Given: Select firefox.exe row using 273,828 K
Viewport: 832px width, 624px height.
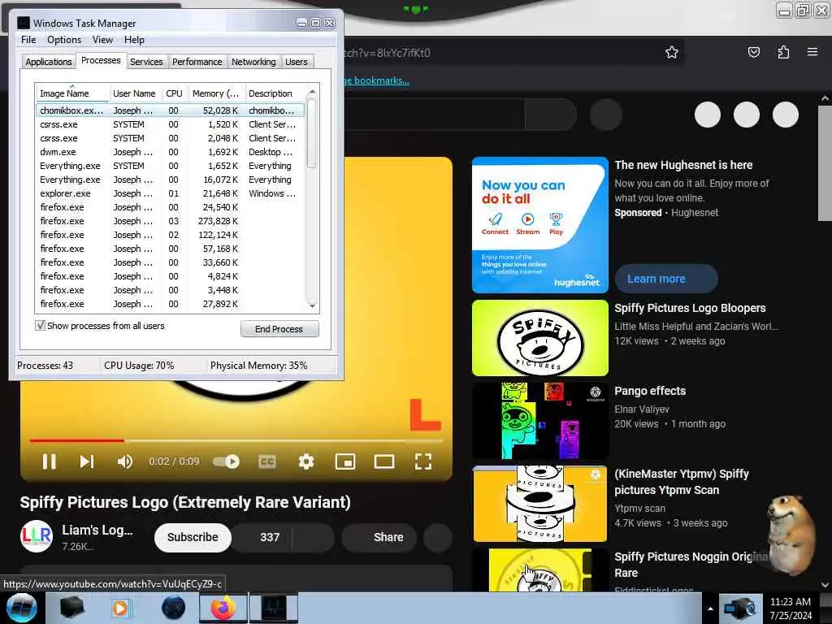Looking at the screenshot, I should 171,221.
